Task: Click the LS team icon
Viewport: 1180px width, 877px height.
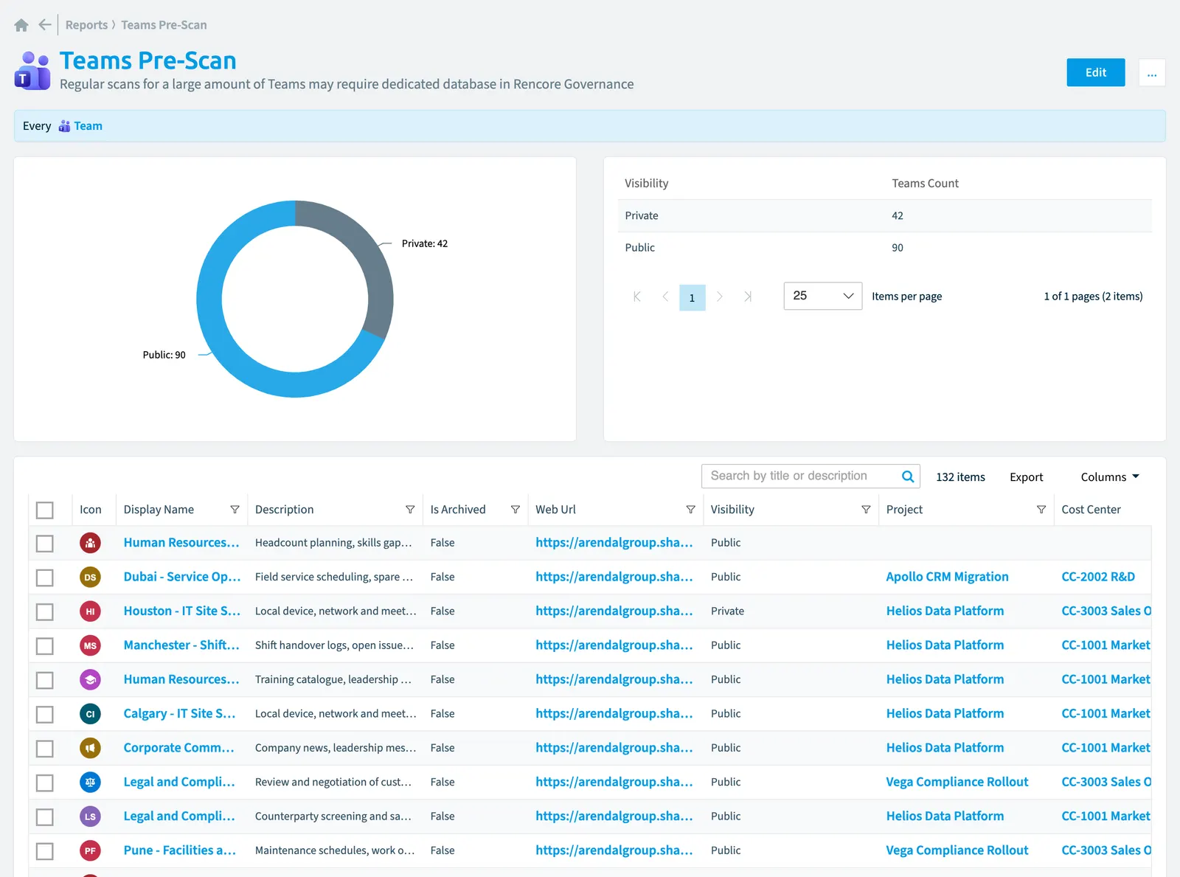Action: 90,817
